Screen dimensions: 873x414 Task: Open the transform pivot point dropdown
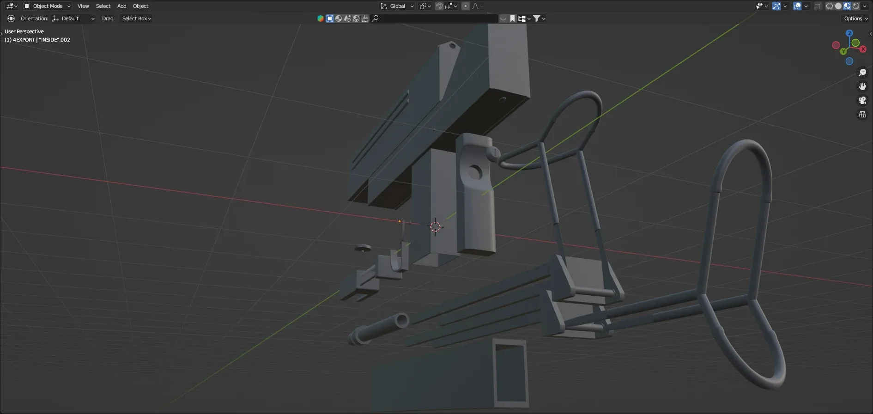(x=425, y=6)
